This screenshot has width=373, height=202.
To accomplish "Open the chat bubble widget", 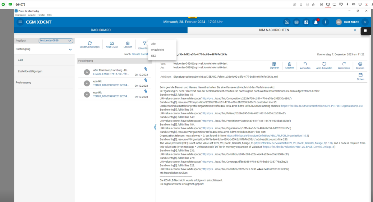I will tap(366, 31).
